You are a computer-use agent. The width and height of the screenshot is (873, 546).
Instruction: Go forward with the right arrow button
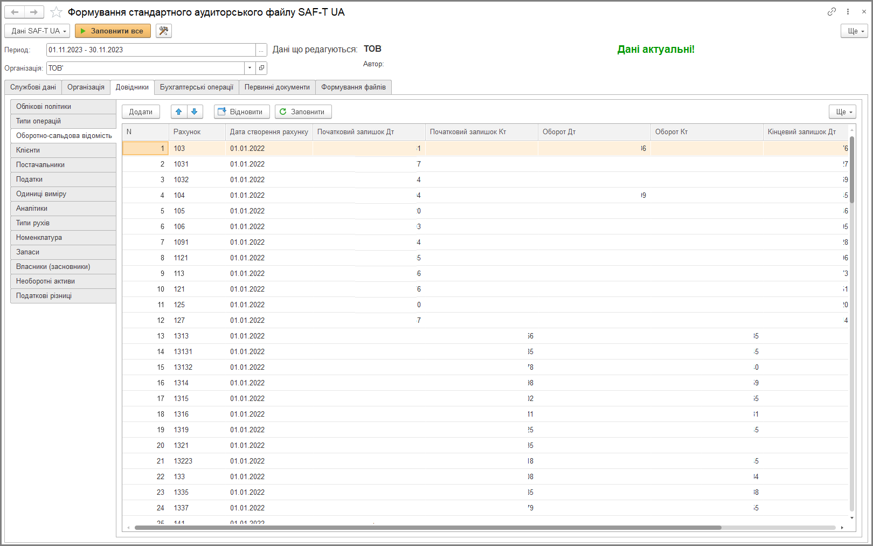pyautogui.click(x=34, y=12)
